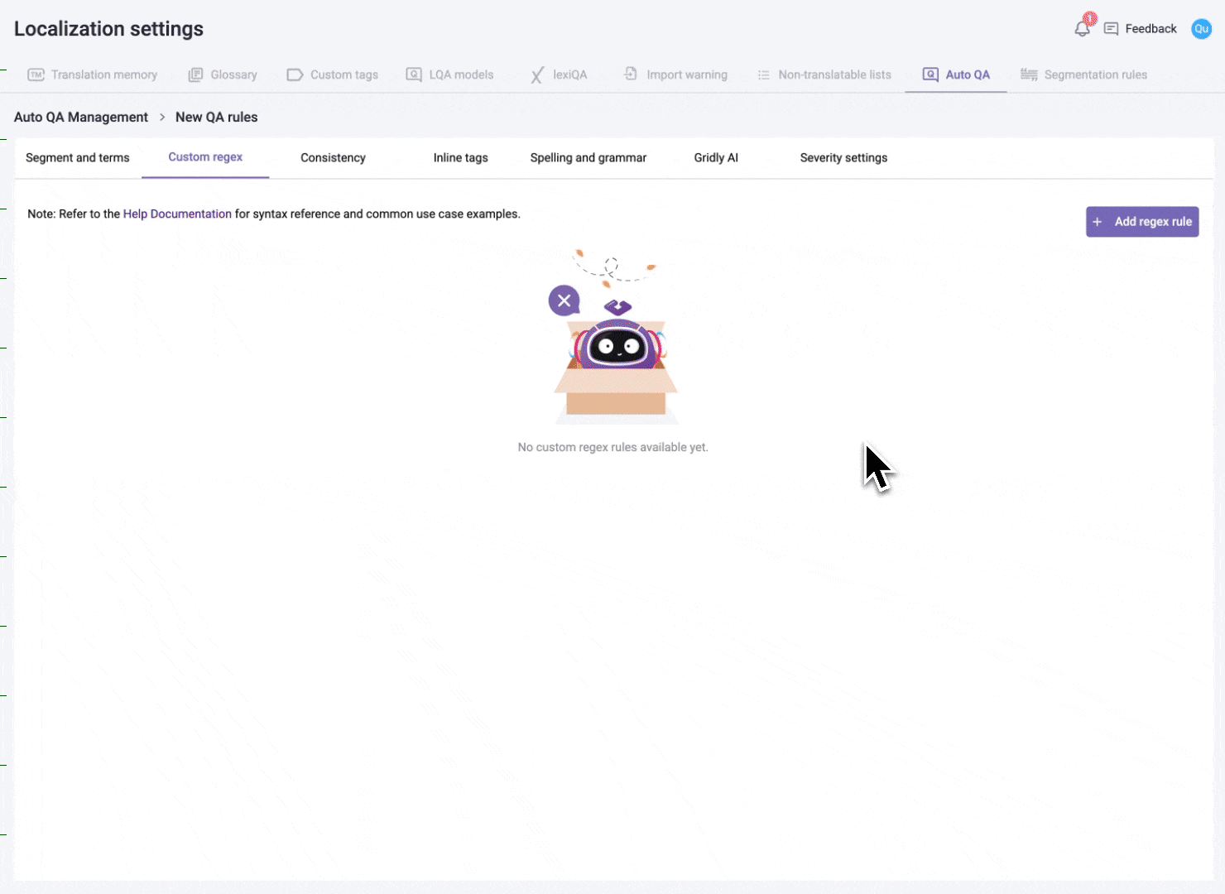1225x894 pixels.
Task: Click the lexiQA logo icon
Action: [x=537, y=75]
